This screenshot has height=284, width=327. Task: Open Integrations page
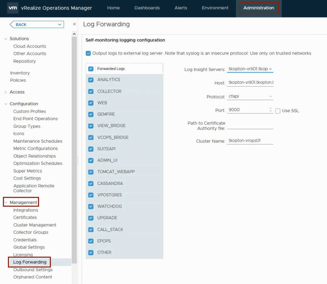[x=26, y=210]
